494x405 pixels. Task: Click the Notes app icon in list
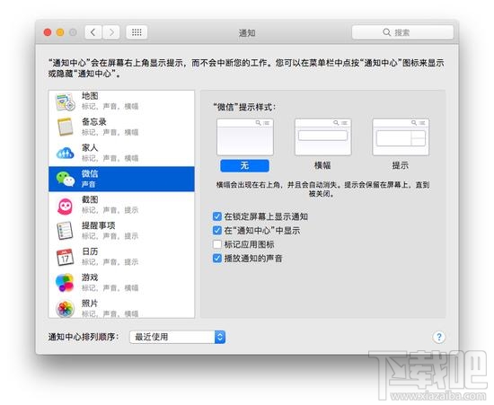tap(66, 127)
